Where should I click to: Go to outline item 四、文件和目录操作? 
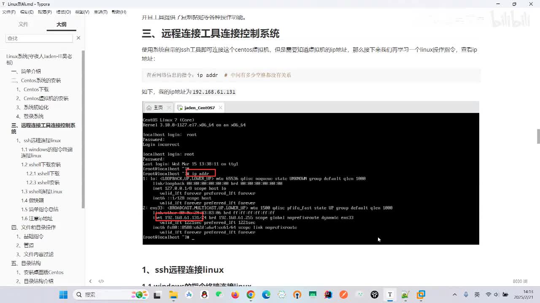33,227
